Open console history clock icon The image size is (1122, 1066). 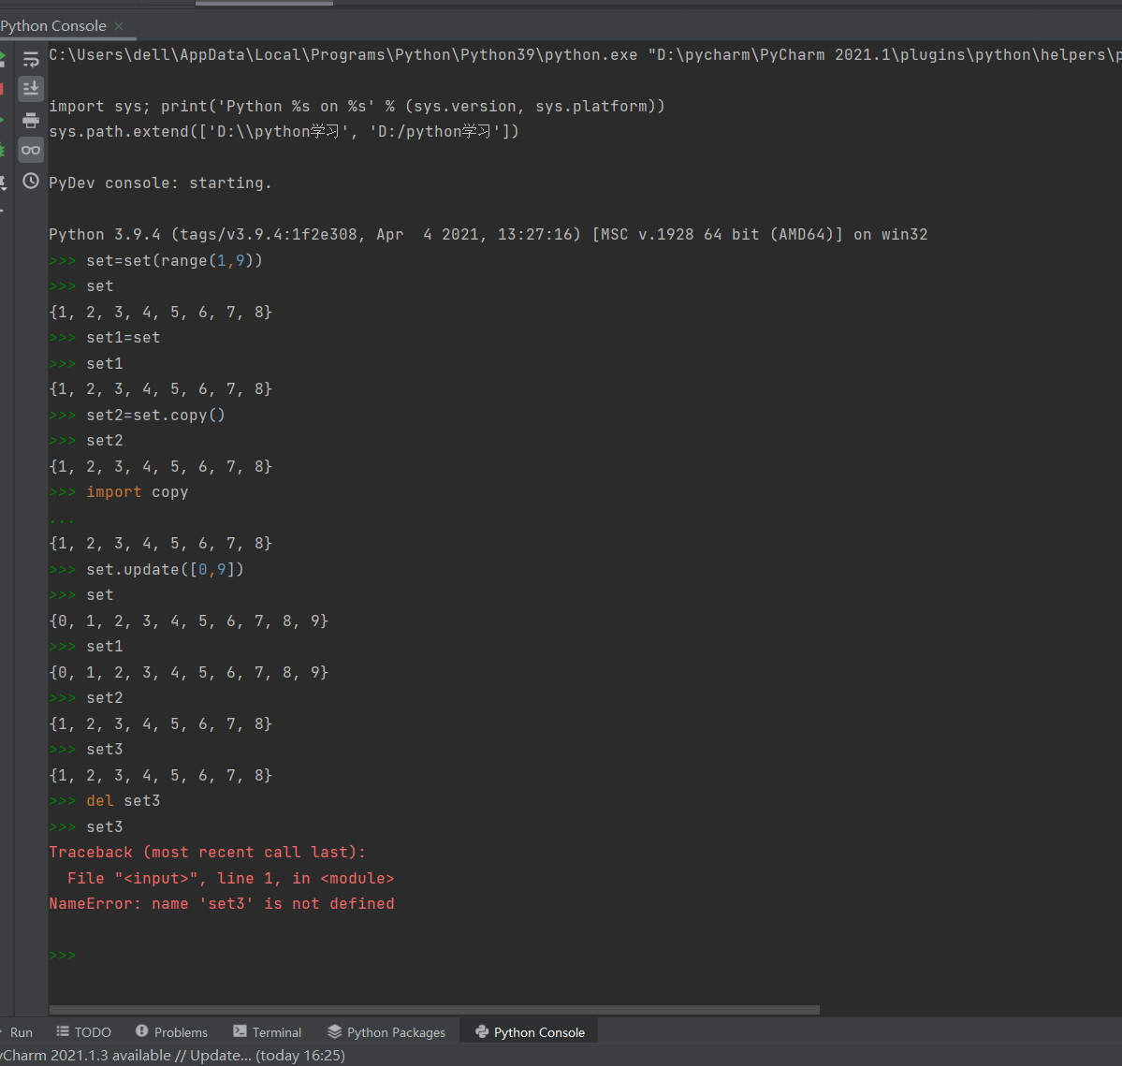point(31,181)
